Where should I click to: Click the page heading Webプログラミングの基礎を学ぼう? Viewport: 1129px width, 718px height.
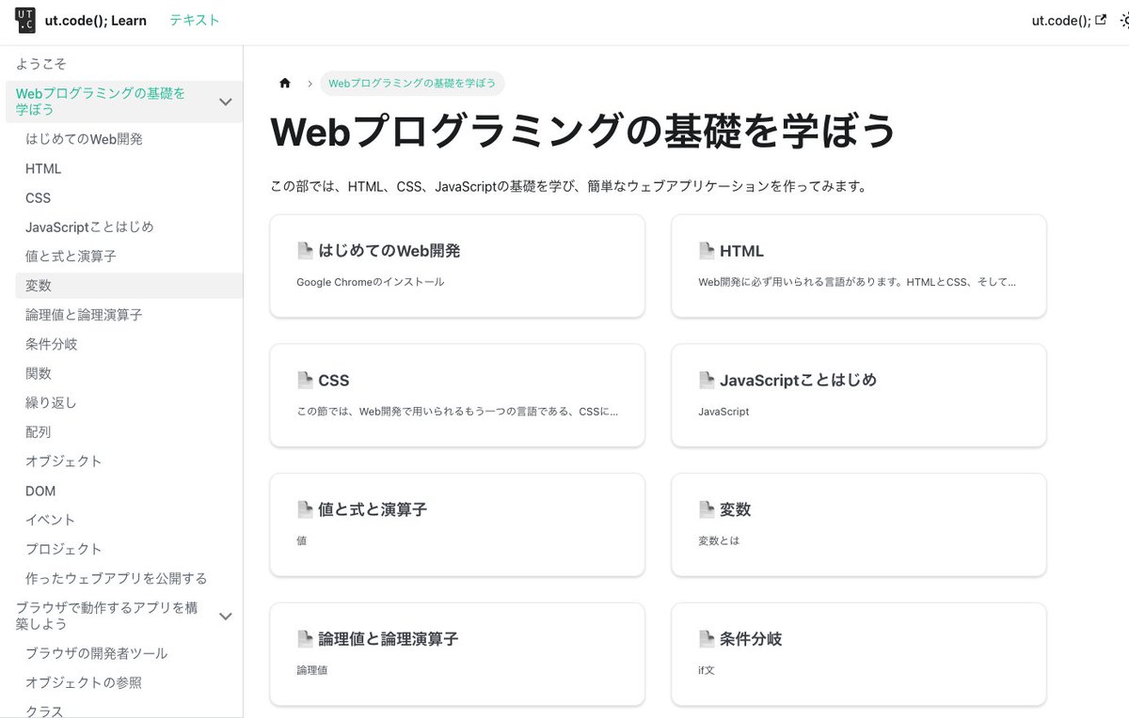583,131
